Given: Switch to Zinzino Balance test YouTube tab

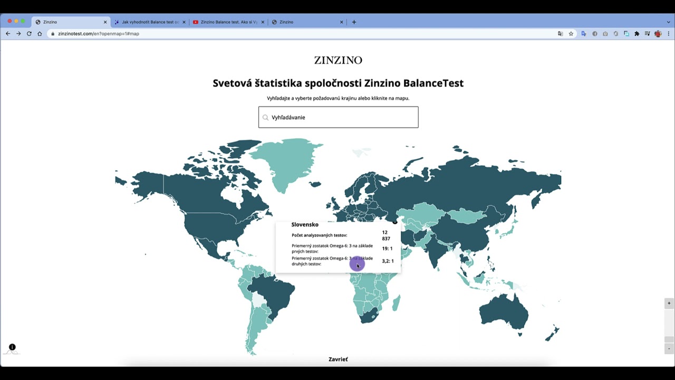Looking at the screenshot, I should click(228, 22).
